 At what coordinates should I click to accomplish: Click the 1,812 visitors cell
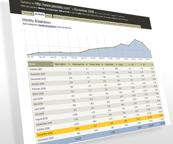coord(76,124)
